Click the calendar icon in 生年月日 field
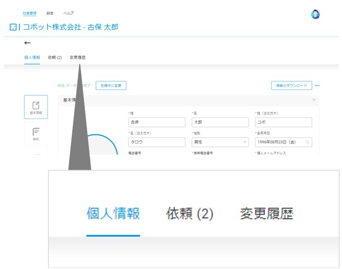This screenshot has height=269, width=342. 307,143
